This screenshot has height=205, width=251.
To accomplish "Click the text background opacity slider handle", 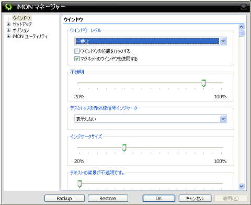I will coord(79,184).
